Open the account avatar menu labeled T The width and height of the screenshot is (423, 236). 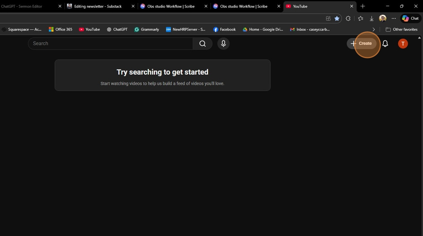(x=403, y=44)
